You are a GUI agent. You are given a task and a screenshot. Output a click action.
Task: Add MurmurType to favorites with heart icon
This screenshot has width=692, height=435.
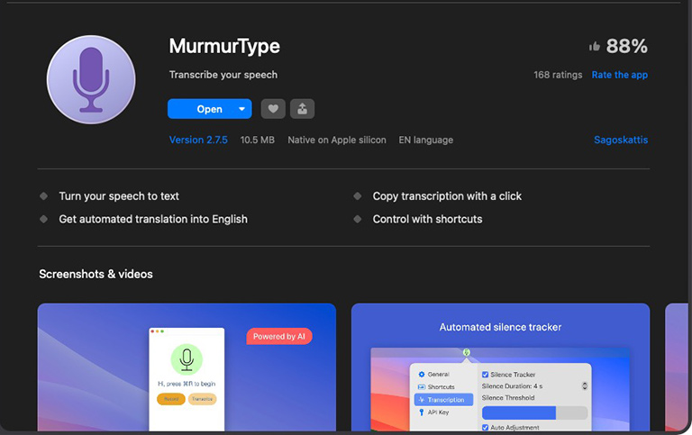pos(273,109)
